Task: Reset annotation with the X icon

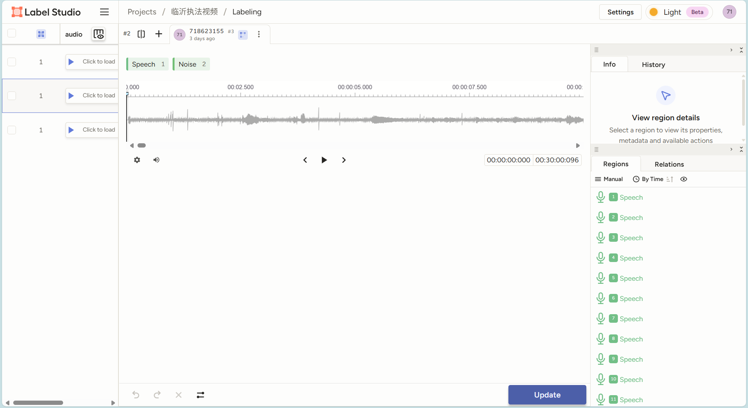Action: (x=178, y=395)
